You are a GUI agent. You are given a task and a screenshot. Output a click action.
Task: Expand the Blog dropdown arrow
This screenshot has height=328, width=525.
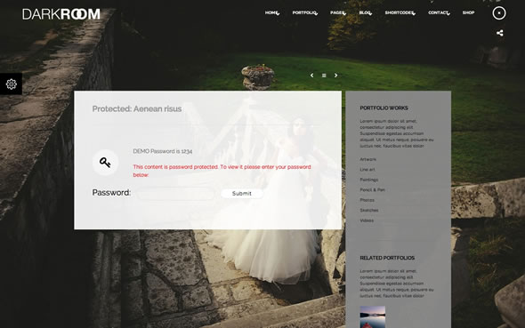tap(370, 14)
